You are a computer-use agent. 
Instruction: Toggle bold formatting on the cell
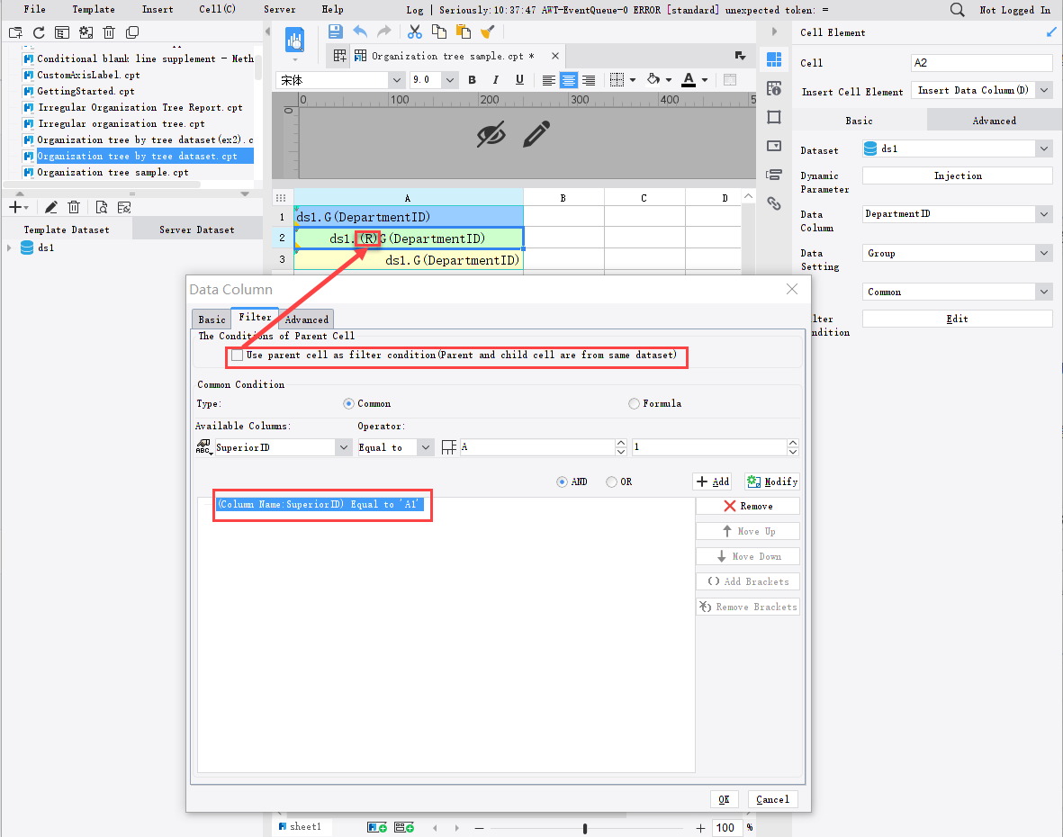pos(472,80)
